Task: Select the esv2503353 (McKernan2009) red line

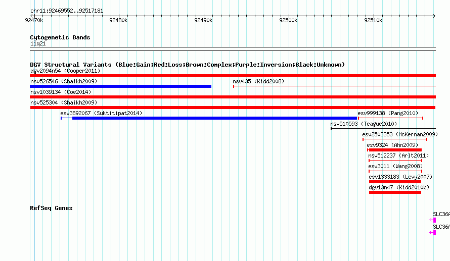Action: [x=395, y=139]
